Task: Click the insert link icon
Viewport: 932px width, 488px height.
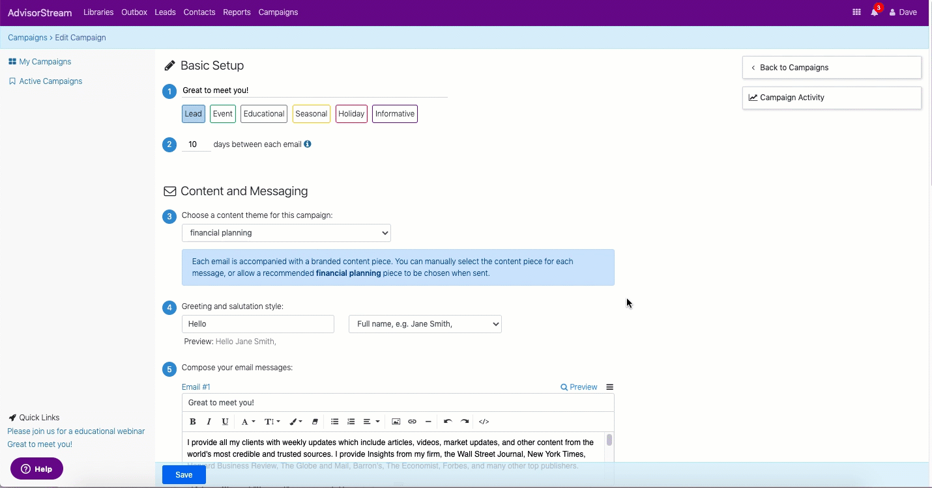Action: pyautogui.click(x=412, y=422)
